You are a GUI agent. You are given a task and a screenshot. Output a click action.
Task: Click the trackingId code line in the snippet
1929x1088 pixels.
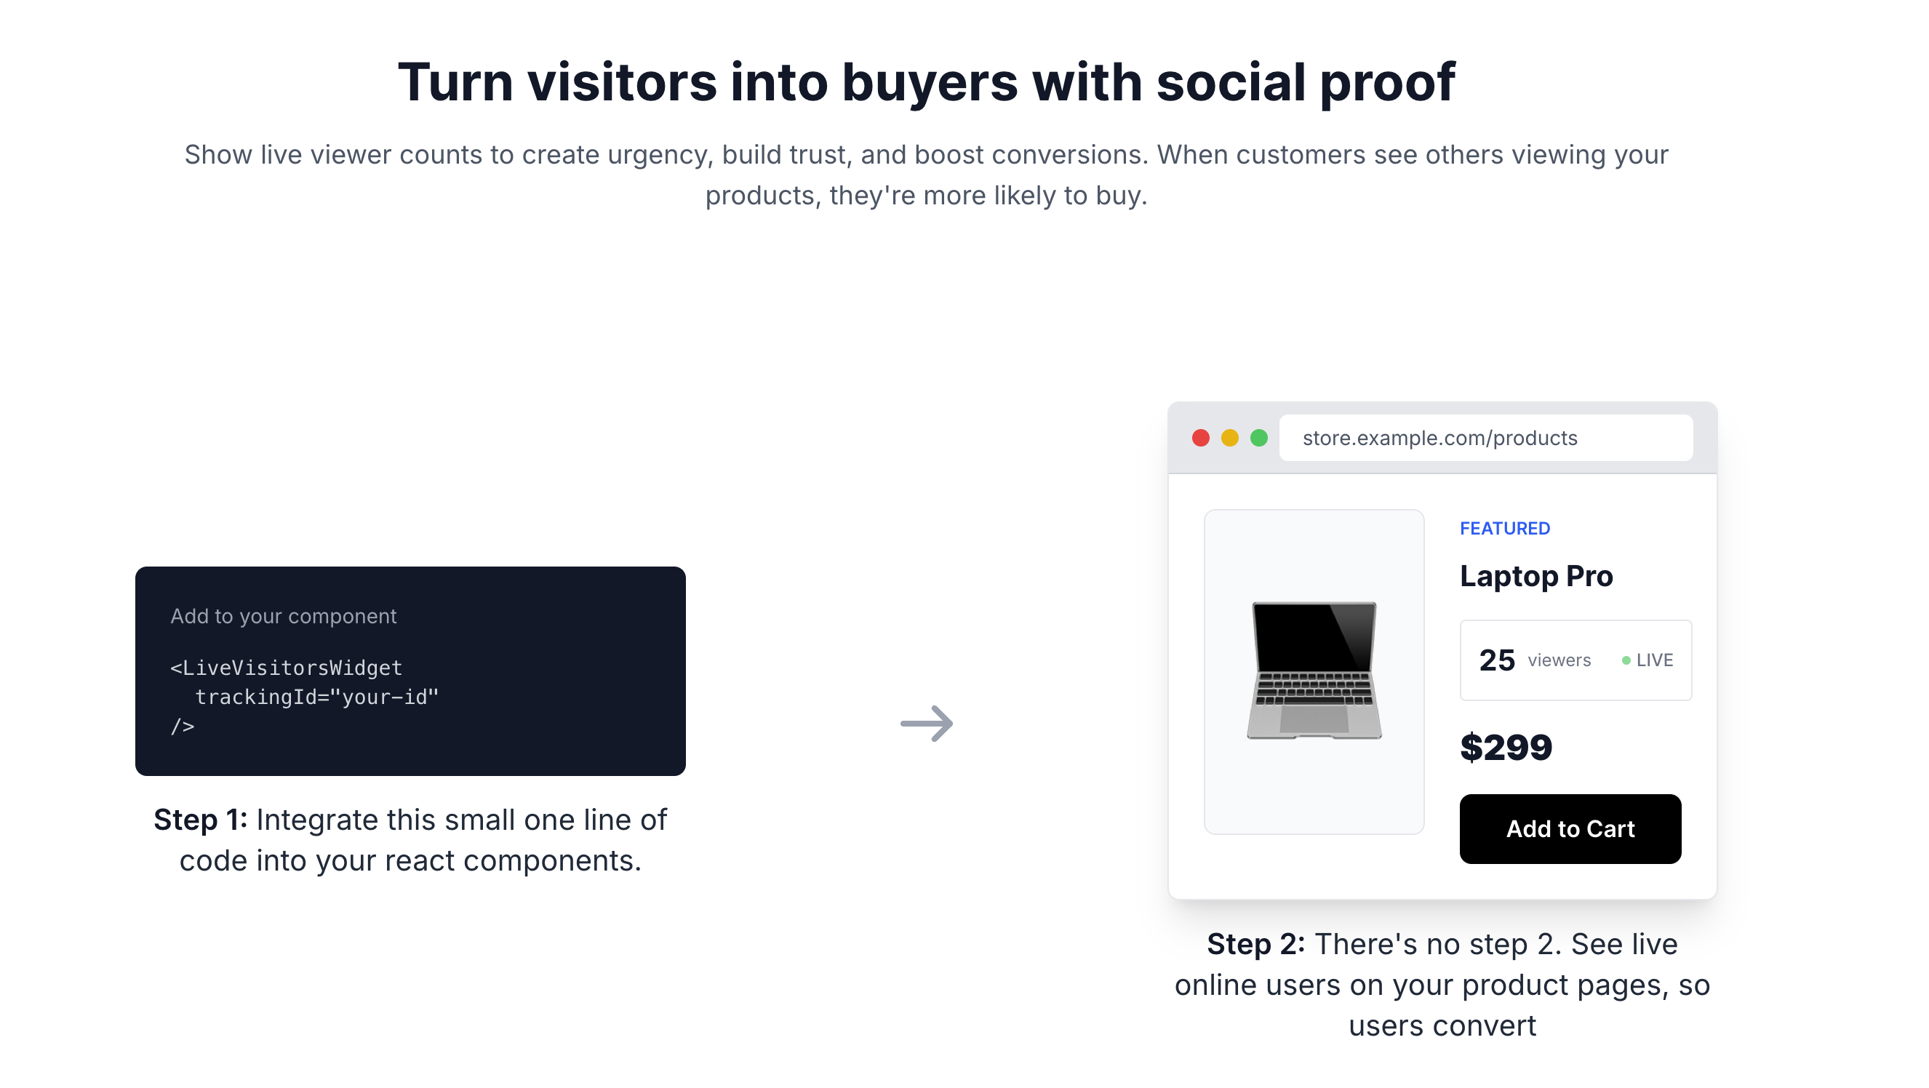pos(318,697)
